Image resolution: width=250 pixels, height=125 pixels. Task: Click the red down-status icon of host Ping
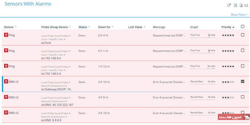6,35
